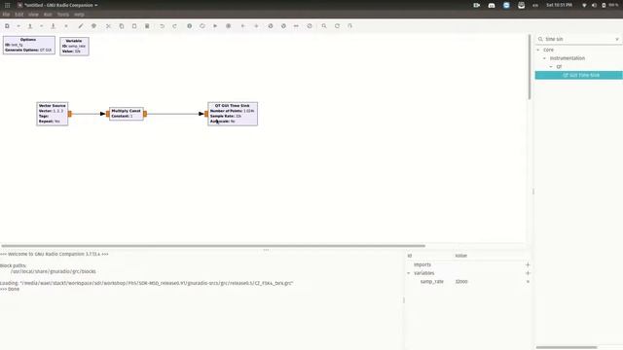Select the samp_rate value 32000
This screenshot has height=350, width=623.
pos(461,282)
